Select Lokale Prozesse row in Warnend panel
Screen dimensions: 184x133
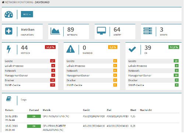(x=92, y=66)
